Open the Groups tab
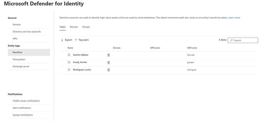 point(86,27)
